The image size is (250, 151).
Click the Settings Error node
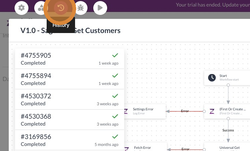(144, 111)
